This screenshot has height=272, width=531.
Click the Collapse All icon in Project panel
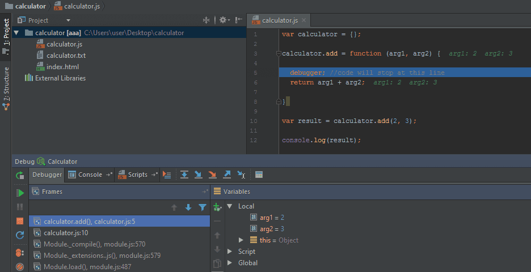206,20
